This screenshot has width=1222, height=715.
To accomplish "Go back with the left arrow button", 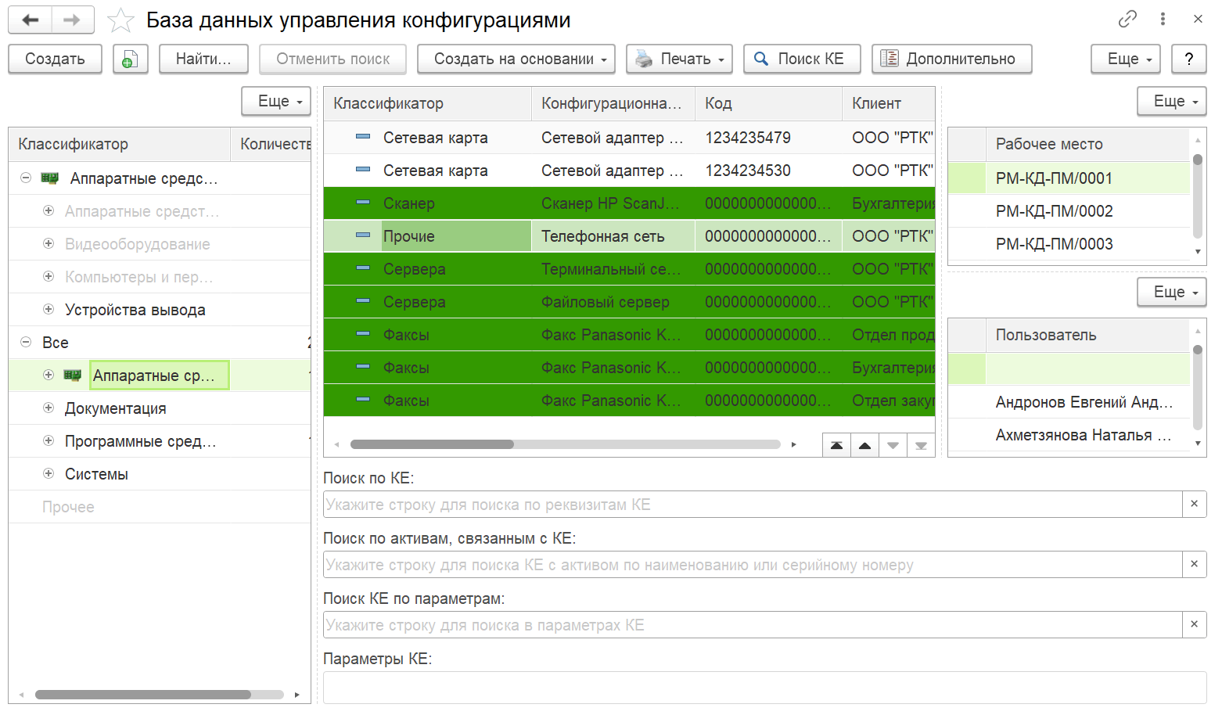I will tap(31, 20).
